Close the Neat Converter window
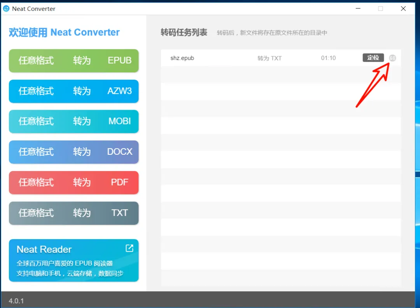 click(x=403, y=9)
